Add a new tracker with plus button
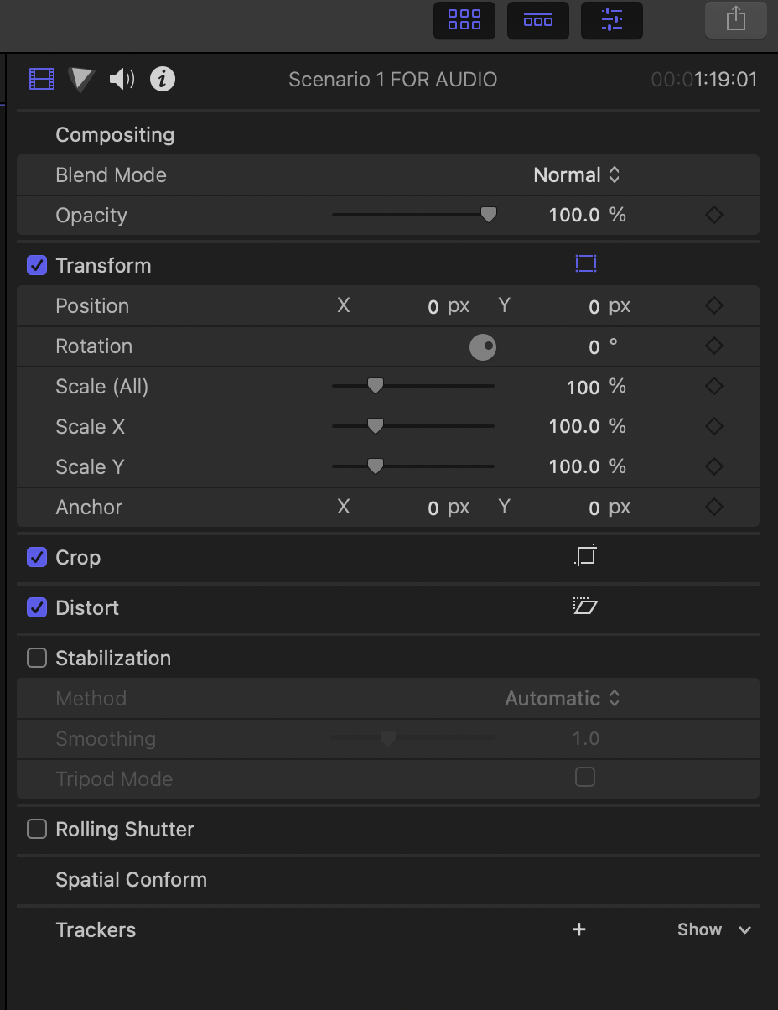 click(x=579, y=929)
